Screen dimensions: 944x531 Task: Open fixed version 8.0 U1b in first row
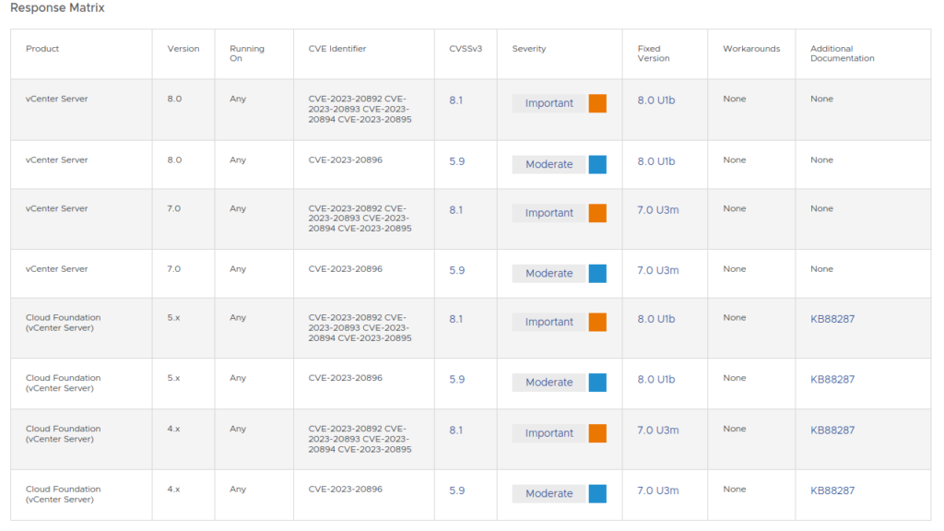pyautogui.click(x=656, y=100)
